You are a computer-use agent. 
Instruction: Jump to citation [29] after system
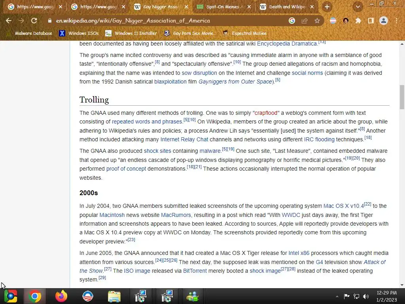[102, 277]
